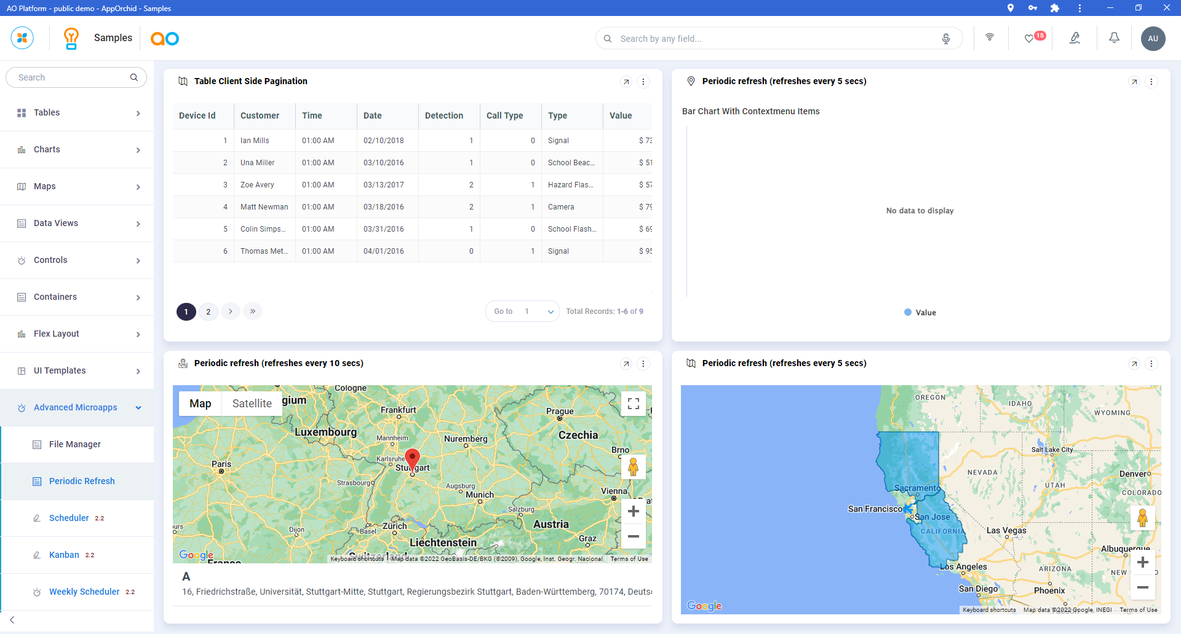Open the favorites heart icon with badge
Viewport: 1181px width, 634px height.
coord(1030,39)
